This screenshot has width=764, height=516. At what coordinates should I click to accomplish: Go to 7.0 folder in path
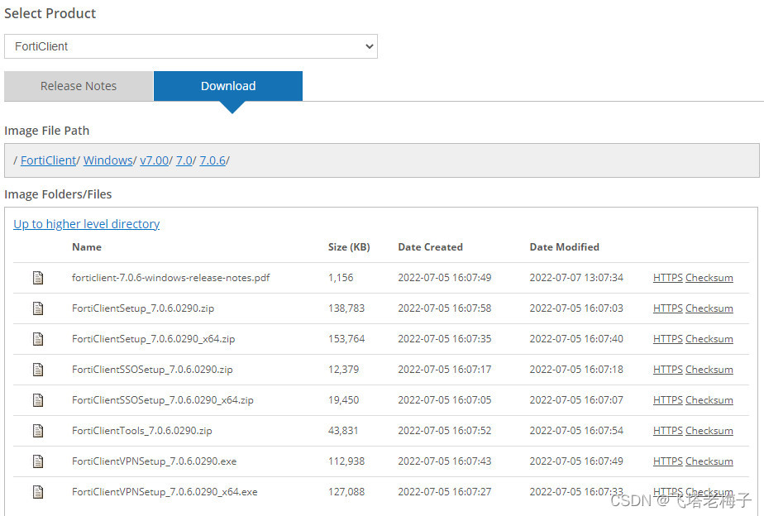pos(184,160)
